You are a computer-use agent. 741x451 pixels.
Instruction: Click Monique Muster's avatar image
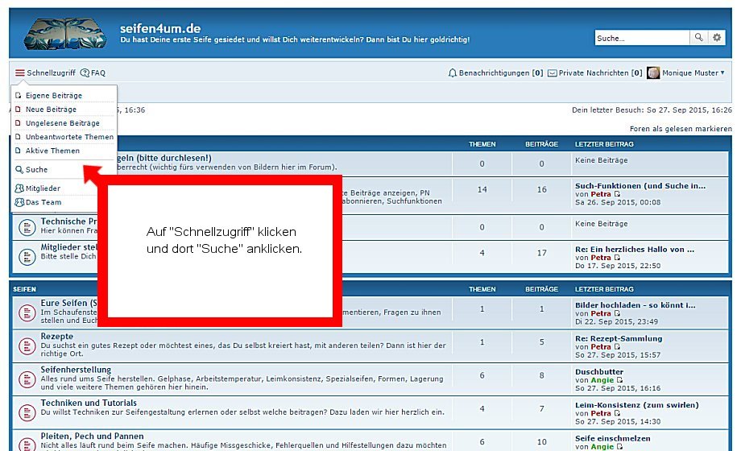(653, 72)
